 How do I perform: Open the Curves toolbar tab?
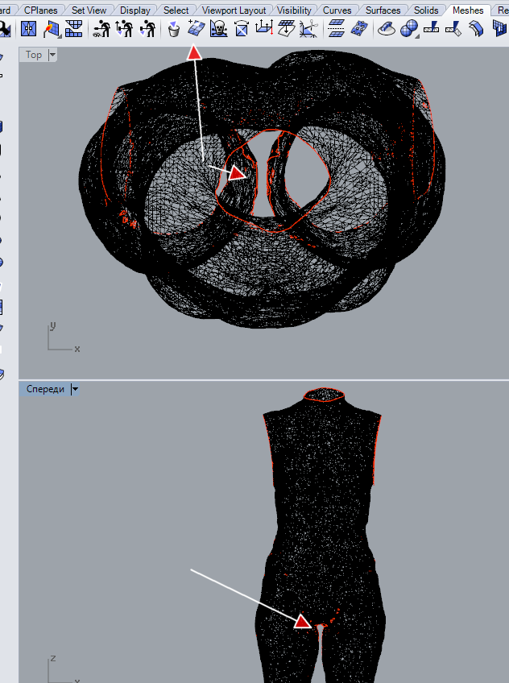point(337,10)
